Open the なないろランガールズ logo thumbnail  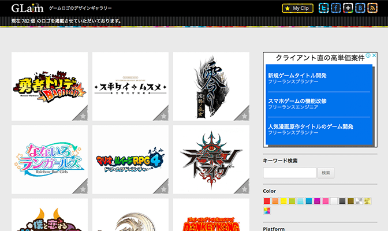click(50, 159)
